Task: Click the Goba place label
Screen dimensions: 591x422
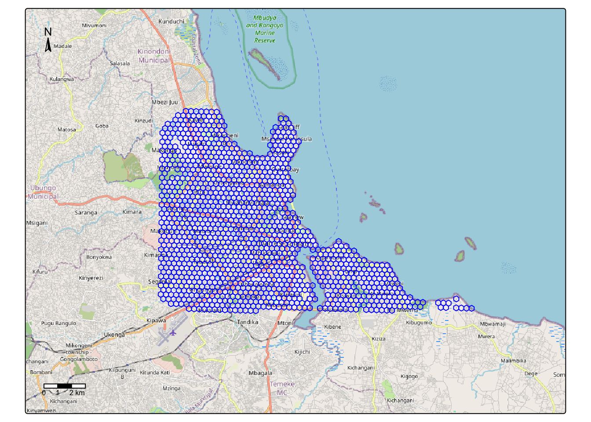Action: [x=102, y=126]
